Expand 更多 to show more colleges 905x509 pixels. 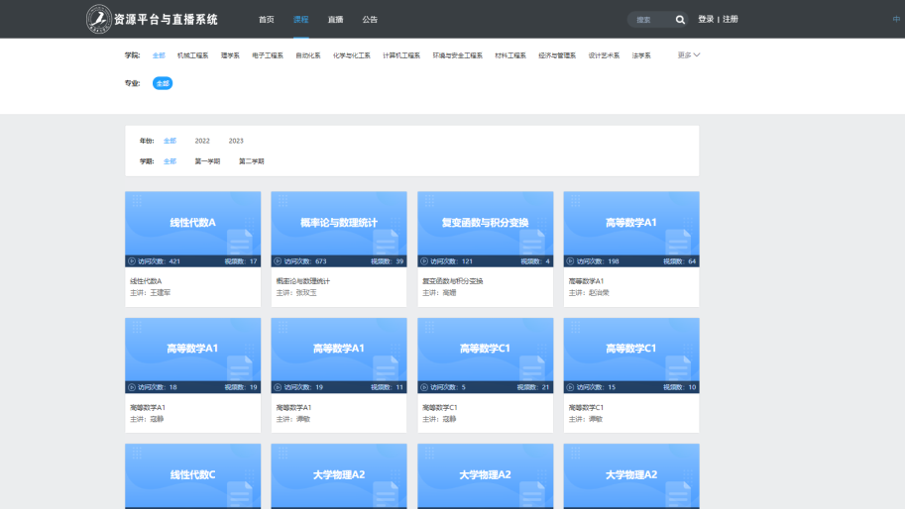[x=689, y=55]
